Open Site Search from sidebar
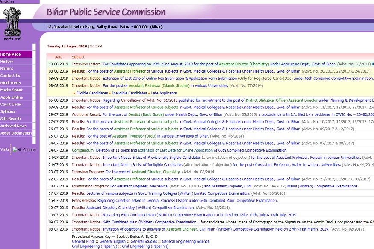The width and height of the screenshot is (374, 249). (11, 119)
